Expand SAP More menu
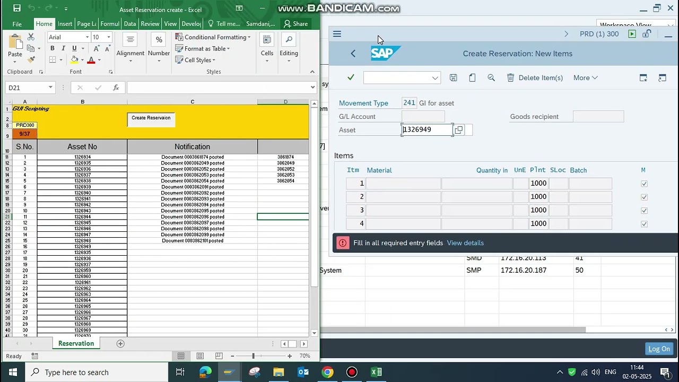The image size is (679, 382). (x=586, y=77)
